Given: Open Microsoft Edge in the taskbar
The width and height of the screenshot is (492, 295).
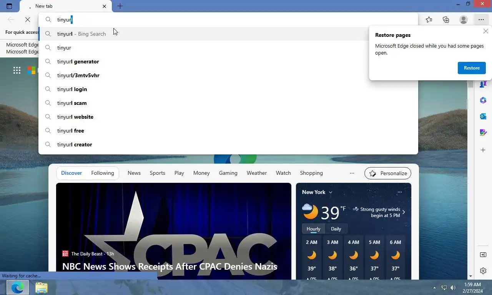Looking at the screenshot, I should 18,287.
